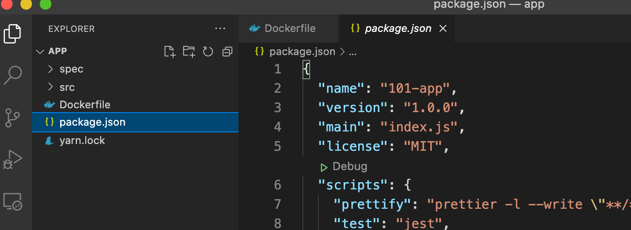631x230 pixels.
Task: Expand the src folder
Action: pyautogui.click(x=67, y=87)
